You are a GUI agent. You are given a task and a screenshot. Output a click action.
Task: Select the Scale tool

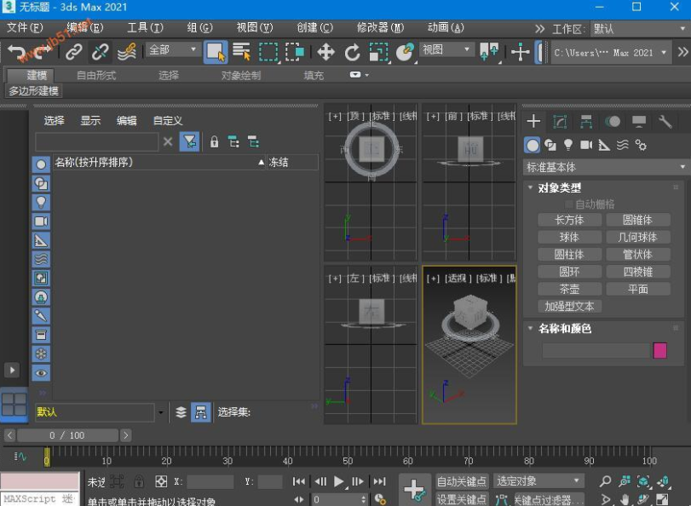(378, 53)
